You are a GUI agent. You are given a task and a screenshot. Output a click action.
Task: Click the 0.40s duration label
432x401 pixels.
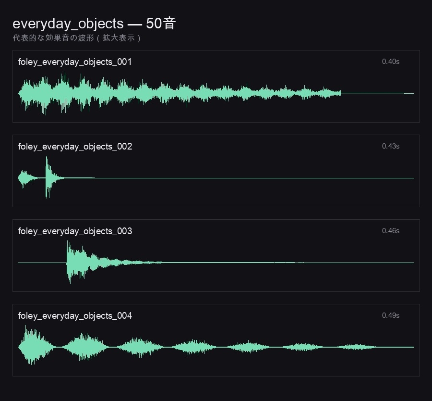pos(390,62)
